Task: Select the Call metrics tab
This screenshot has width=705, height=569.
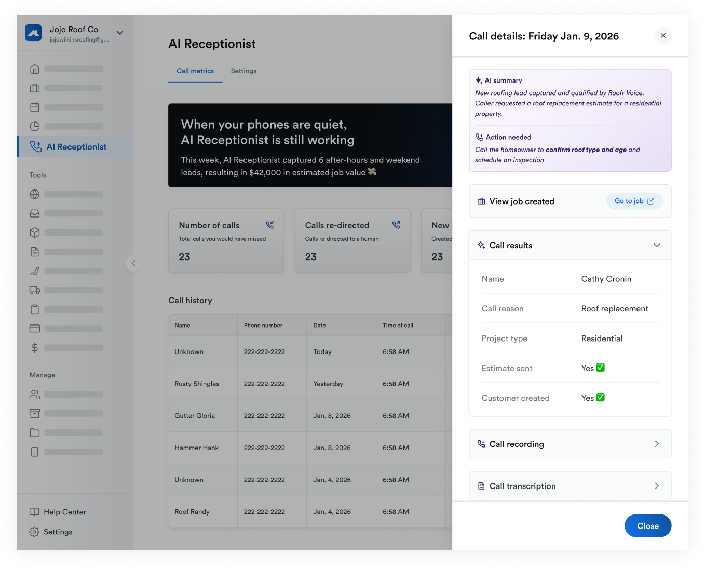Action: pos(195,71)
